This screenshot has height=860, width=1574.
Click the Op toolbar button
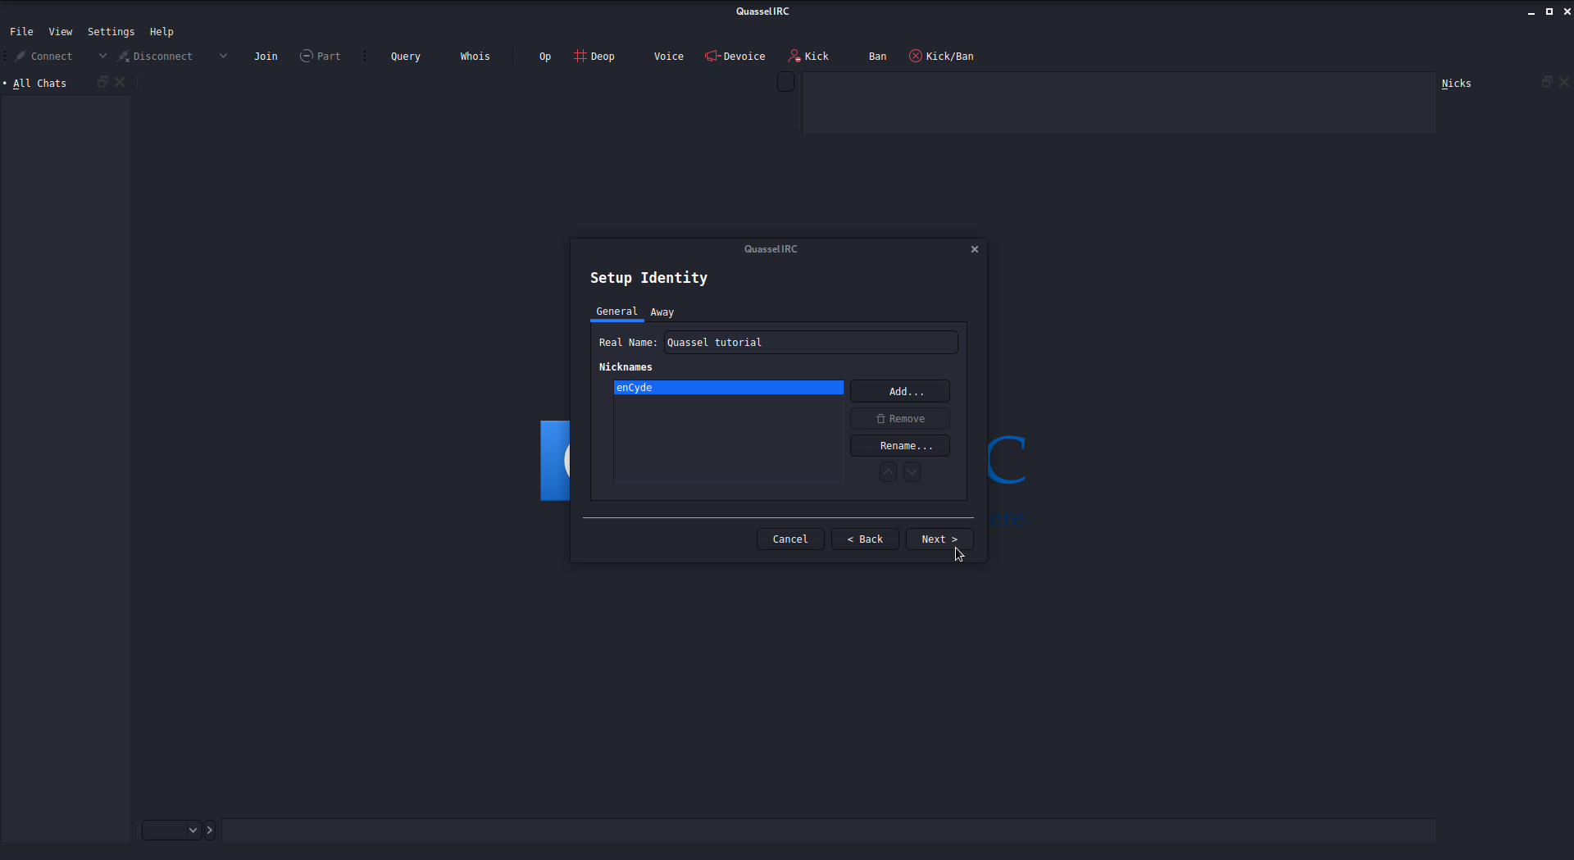pos(545,57)
